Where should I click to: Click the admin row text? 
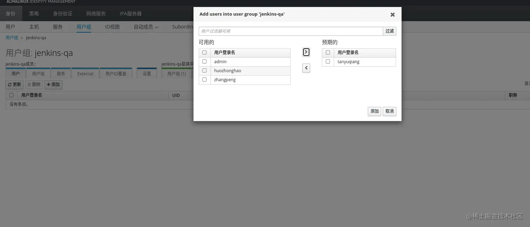[x=220, y=62]
